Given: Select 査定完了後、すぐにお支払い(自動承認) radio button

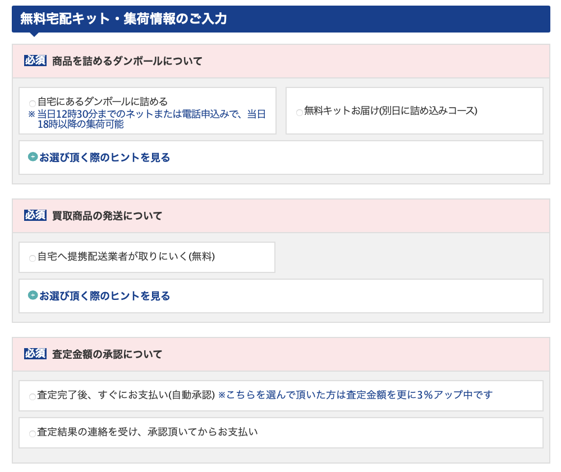Looking at the screenshot, I should point(32,396).
